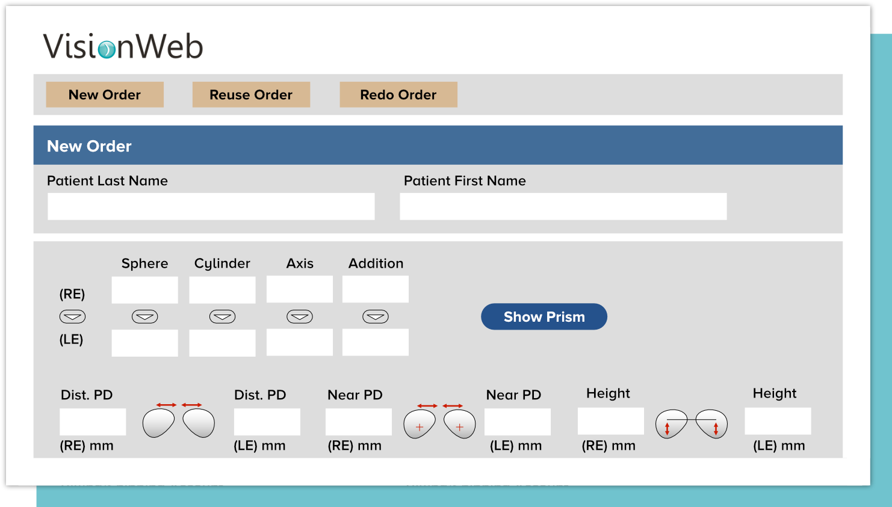Open the Show Prism panel
892x507 pixels.
(x=544, y=316)
